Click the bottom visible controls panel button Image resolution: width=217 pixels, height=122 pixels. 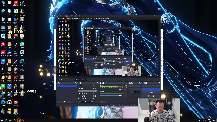(x=151, y=96)
